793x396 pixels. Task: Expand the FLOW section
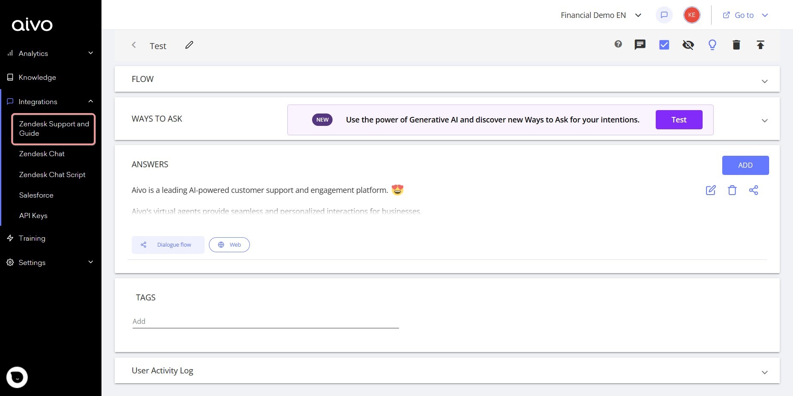click(x=764, y=80)
